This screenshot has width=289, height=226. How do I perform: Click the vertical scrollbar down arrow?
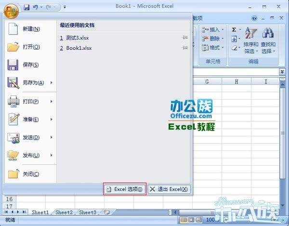[x=282, y=205]
